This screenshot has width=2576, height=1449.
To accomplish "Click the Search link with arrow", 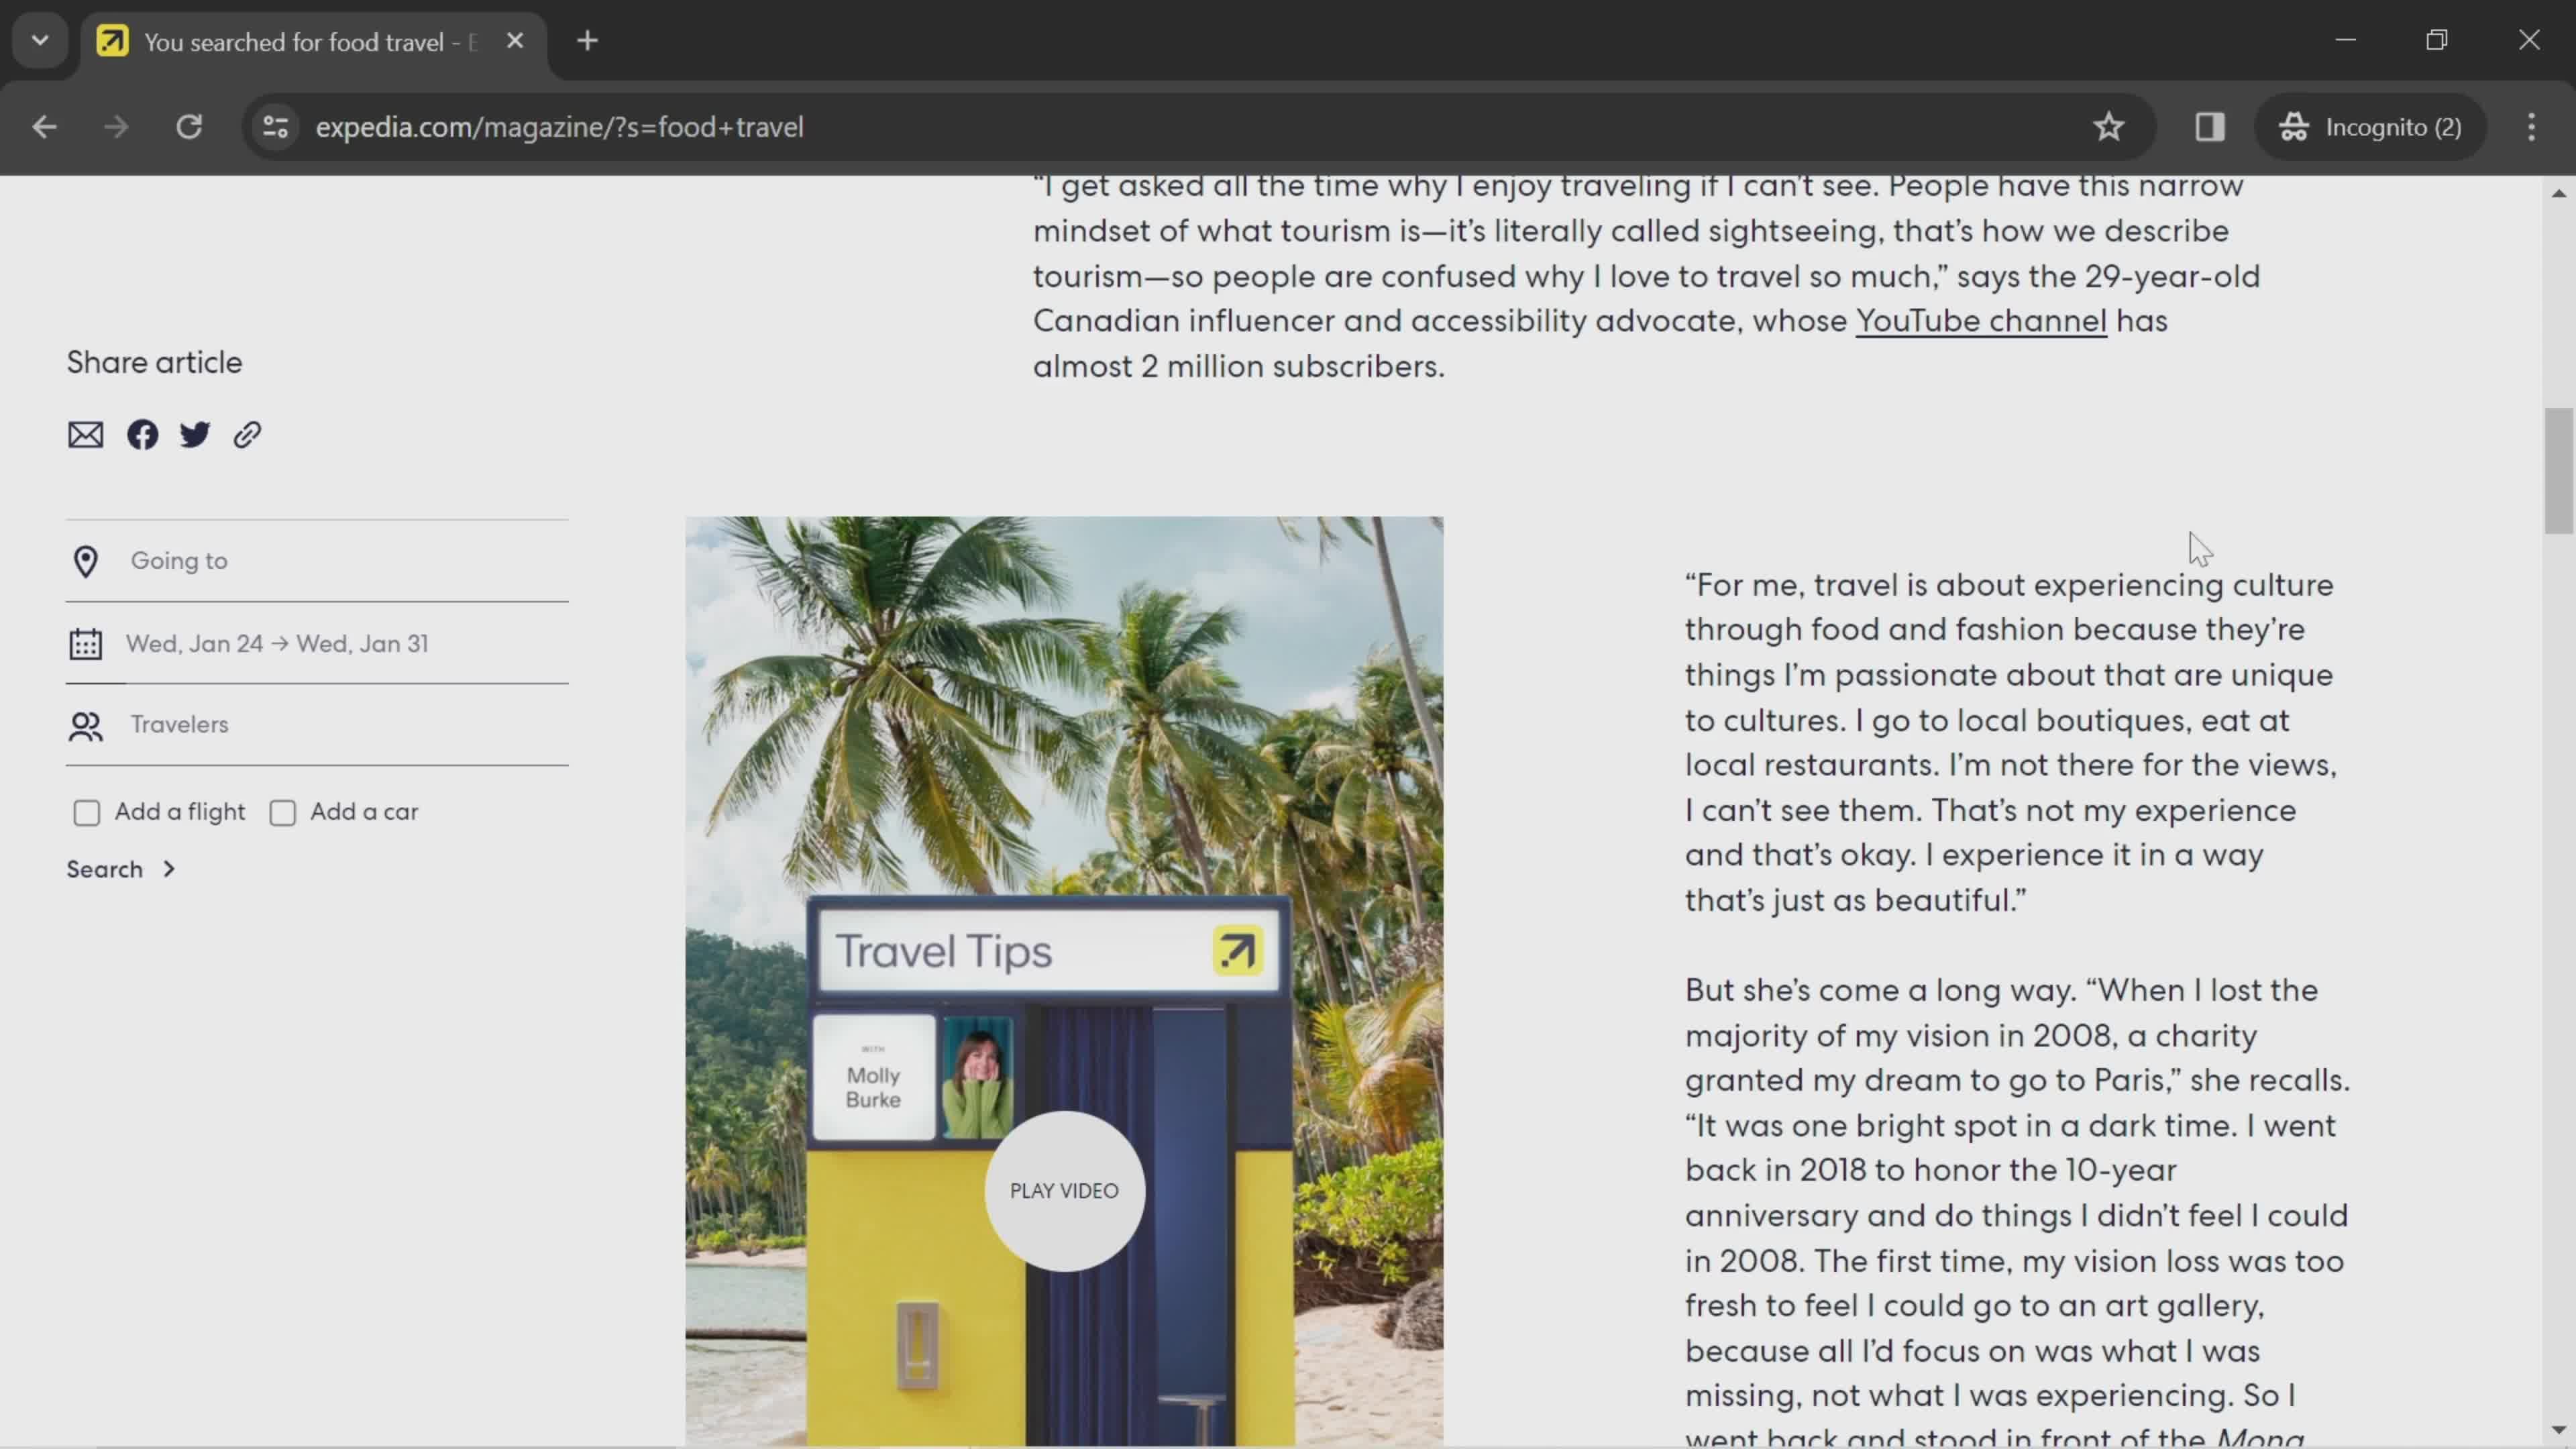I will pos(121,869).
